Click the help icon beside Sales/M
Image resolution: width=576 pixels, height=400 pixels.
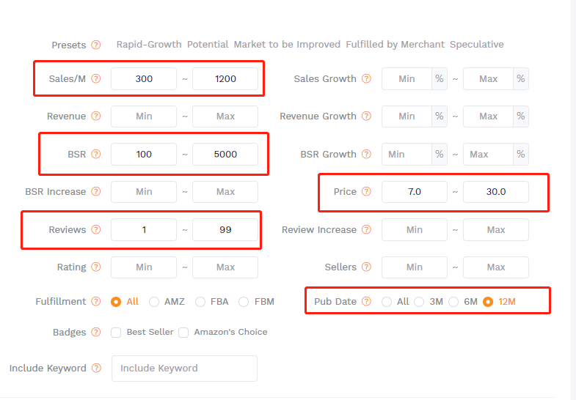click(96, 79)
